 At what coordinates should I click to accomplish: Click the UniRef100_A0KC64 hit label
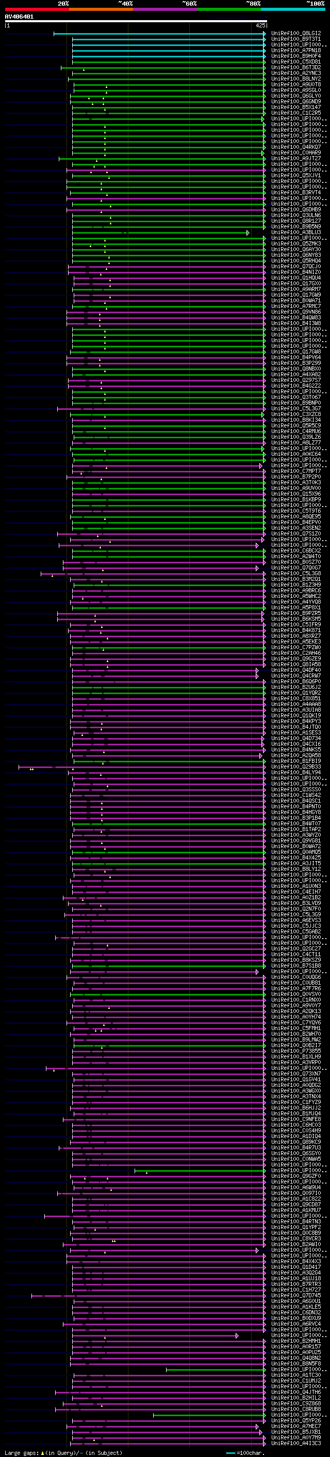296,454
